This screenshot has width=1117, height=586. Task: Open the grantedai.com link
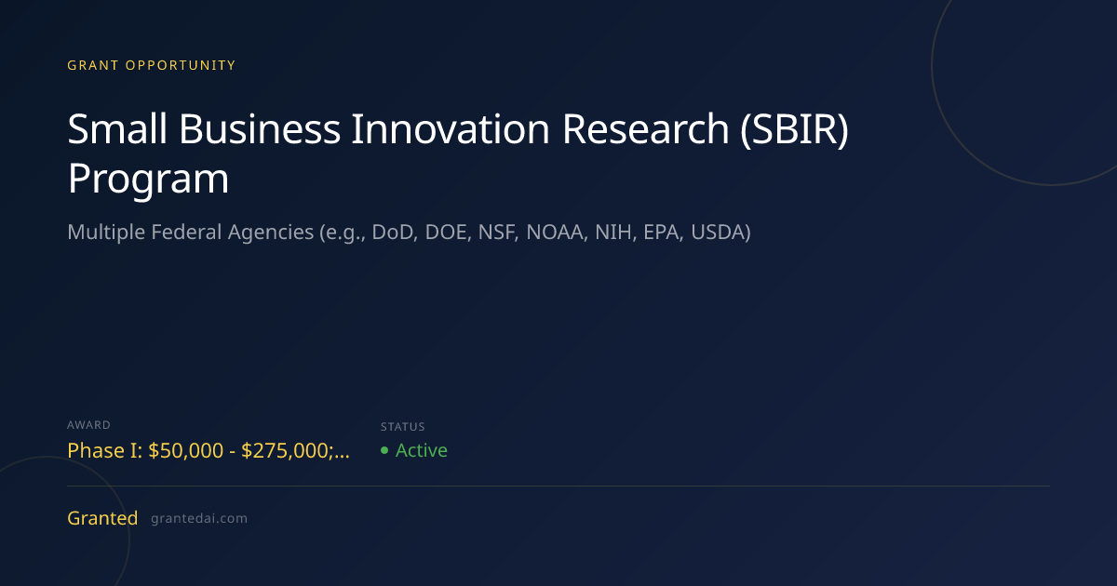click(199, 519)
